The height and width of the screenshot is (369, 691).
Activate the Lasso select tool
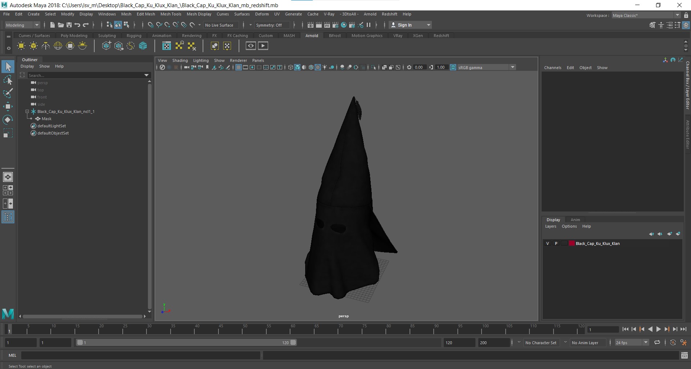(8, 80)
